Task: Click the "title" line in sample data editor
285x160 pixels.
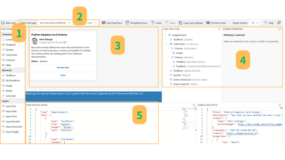Action: [x=237, y=112]
